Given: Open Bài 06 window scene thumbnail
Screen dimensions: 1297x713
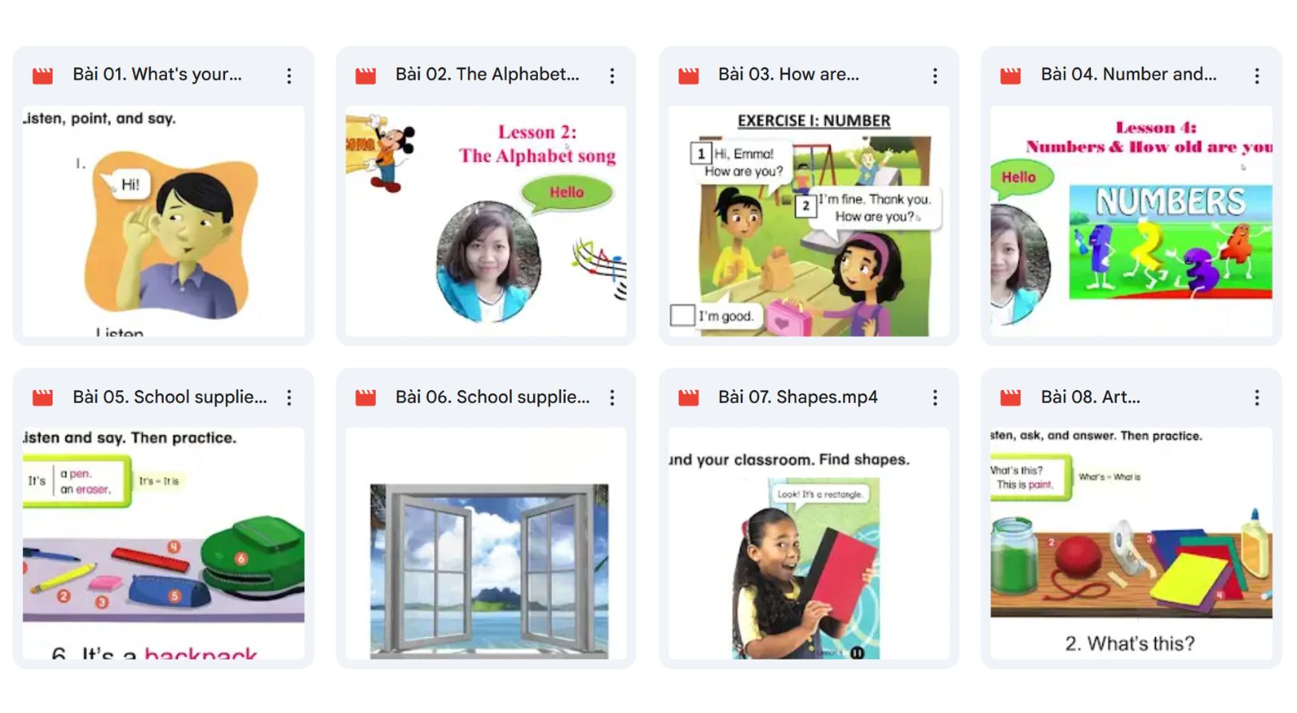Looking at the screenshot, I should (486, 543).
